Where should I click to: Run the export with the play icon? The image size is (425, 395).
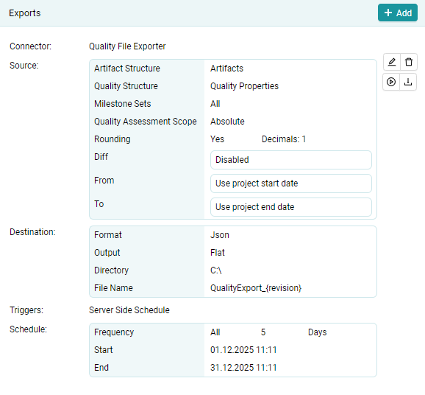coord(391,82)
